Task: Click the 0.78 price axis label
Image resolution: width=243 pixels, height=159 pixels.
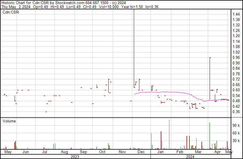Action: pyautogui.click(x=236, y=74)
